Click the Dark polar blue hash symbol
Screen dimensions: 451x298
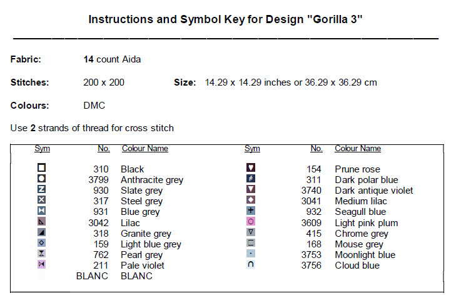tap(251, 179)
